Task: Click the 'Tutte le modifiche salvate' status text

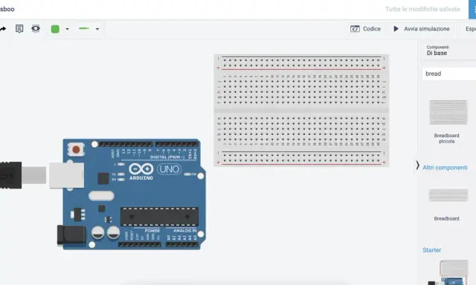Action: click(x=422, y=9)
